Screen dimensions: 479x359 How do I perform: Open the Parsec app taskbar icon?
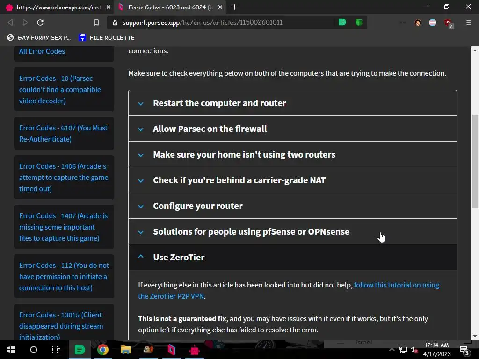[171, 350]
